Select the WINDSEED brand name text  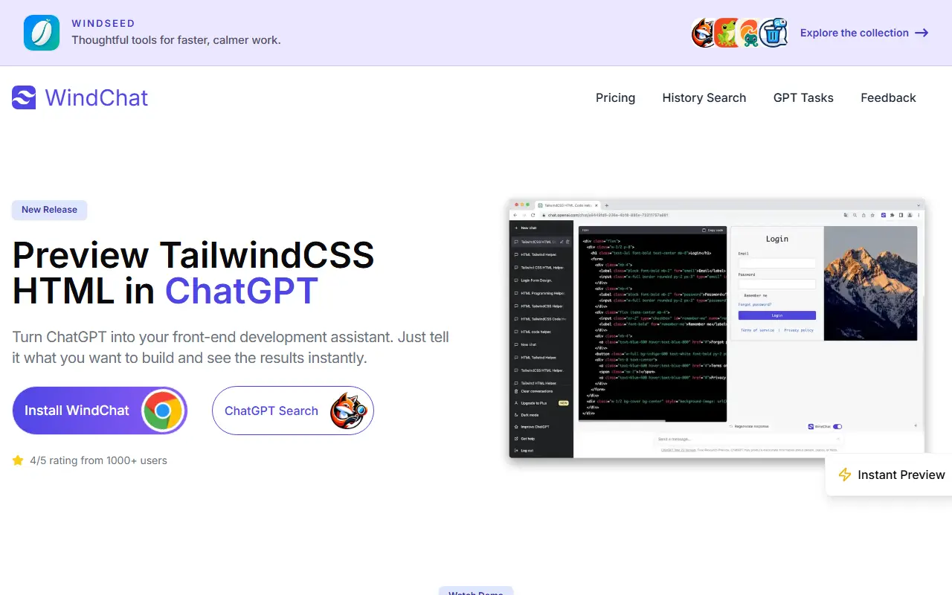click(103, 23)
